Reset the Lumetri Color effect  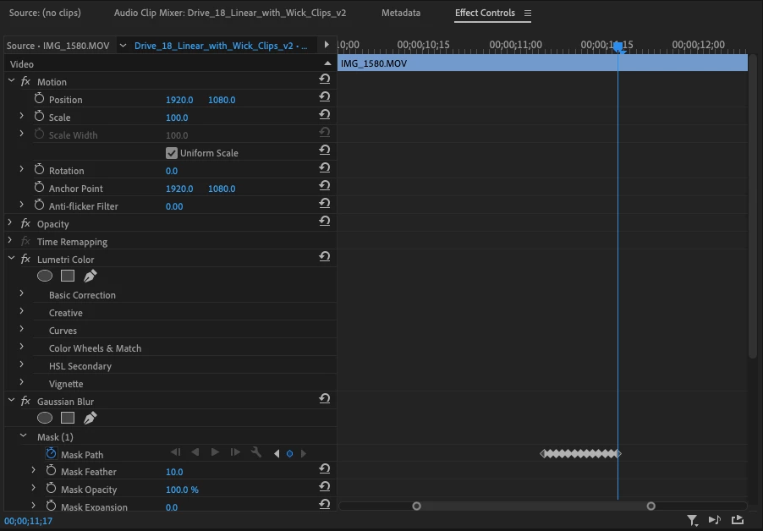(x=325, y=257)
